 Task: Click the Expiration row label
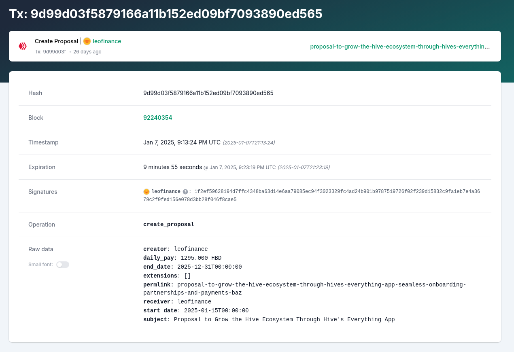click(42, 167)
